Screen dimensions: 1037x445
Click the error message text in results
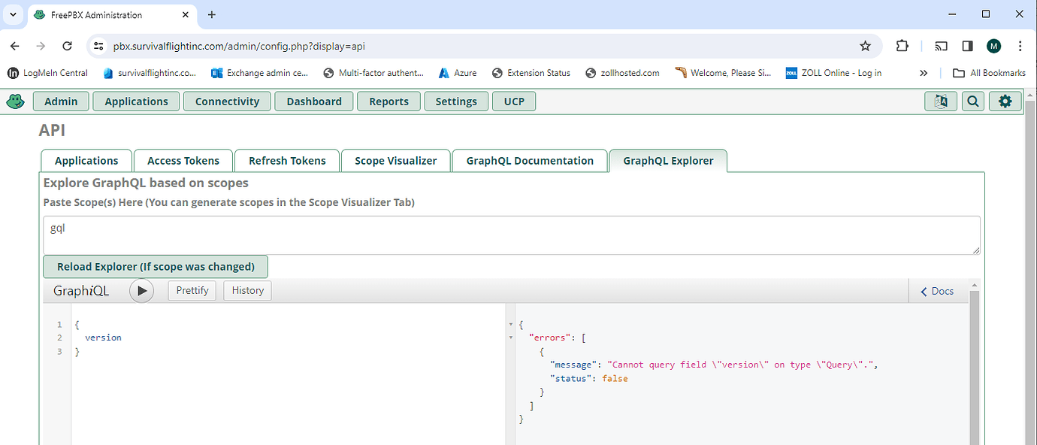(742, 365)
